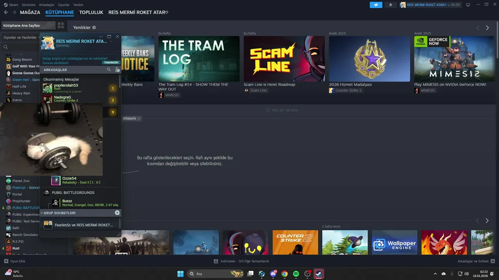
Task: Click Oyun Ekle at the bottom left
Action: pyautogui.click(x=18, y=261)
